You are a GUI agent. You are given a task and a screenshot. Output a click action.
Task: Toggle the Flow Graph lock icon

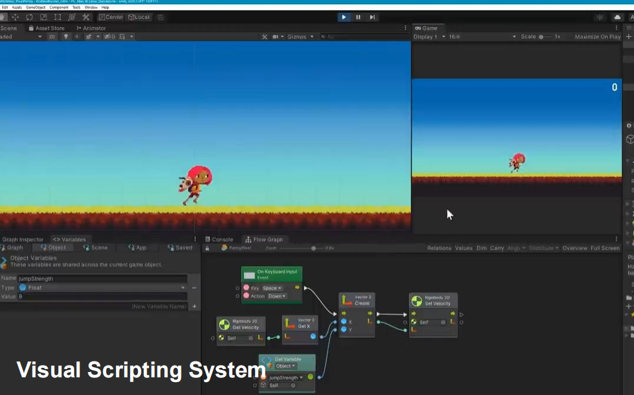coord(207,248)
